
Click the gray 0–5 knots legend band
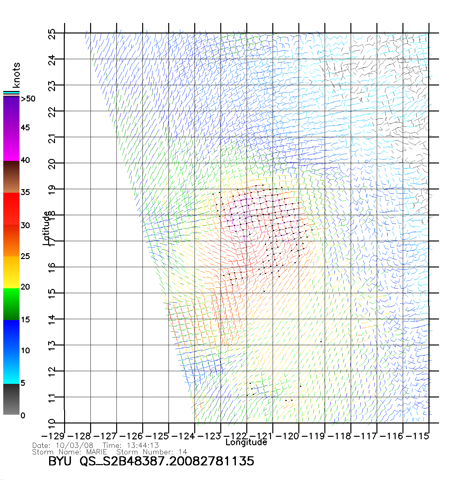pyautogui.click(x=11, y=399)
